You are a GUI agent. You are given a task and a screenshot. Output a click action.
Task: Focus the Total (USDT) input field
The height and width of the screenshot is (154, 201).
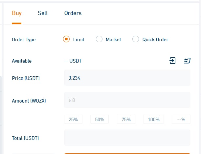127,138
